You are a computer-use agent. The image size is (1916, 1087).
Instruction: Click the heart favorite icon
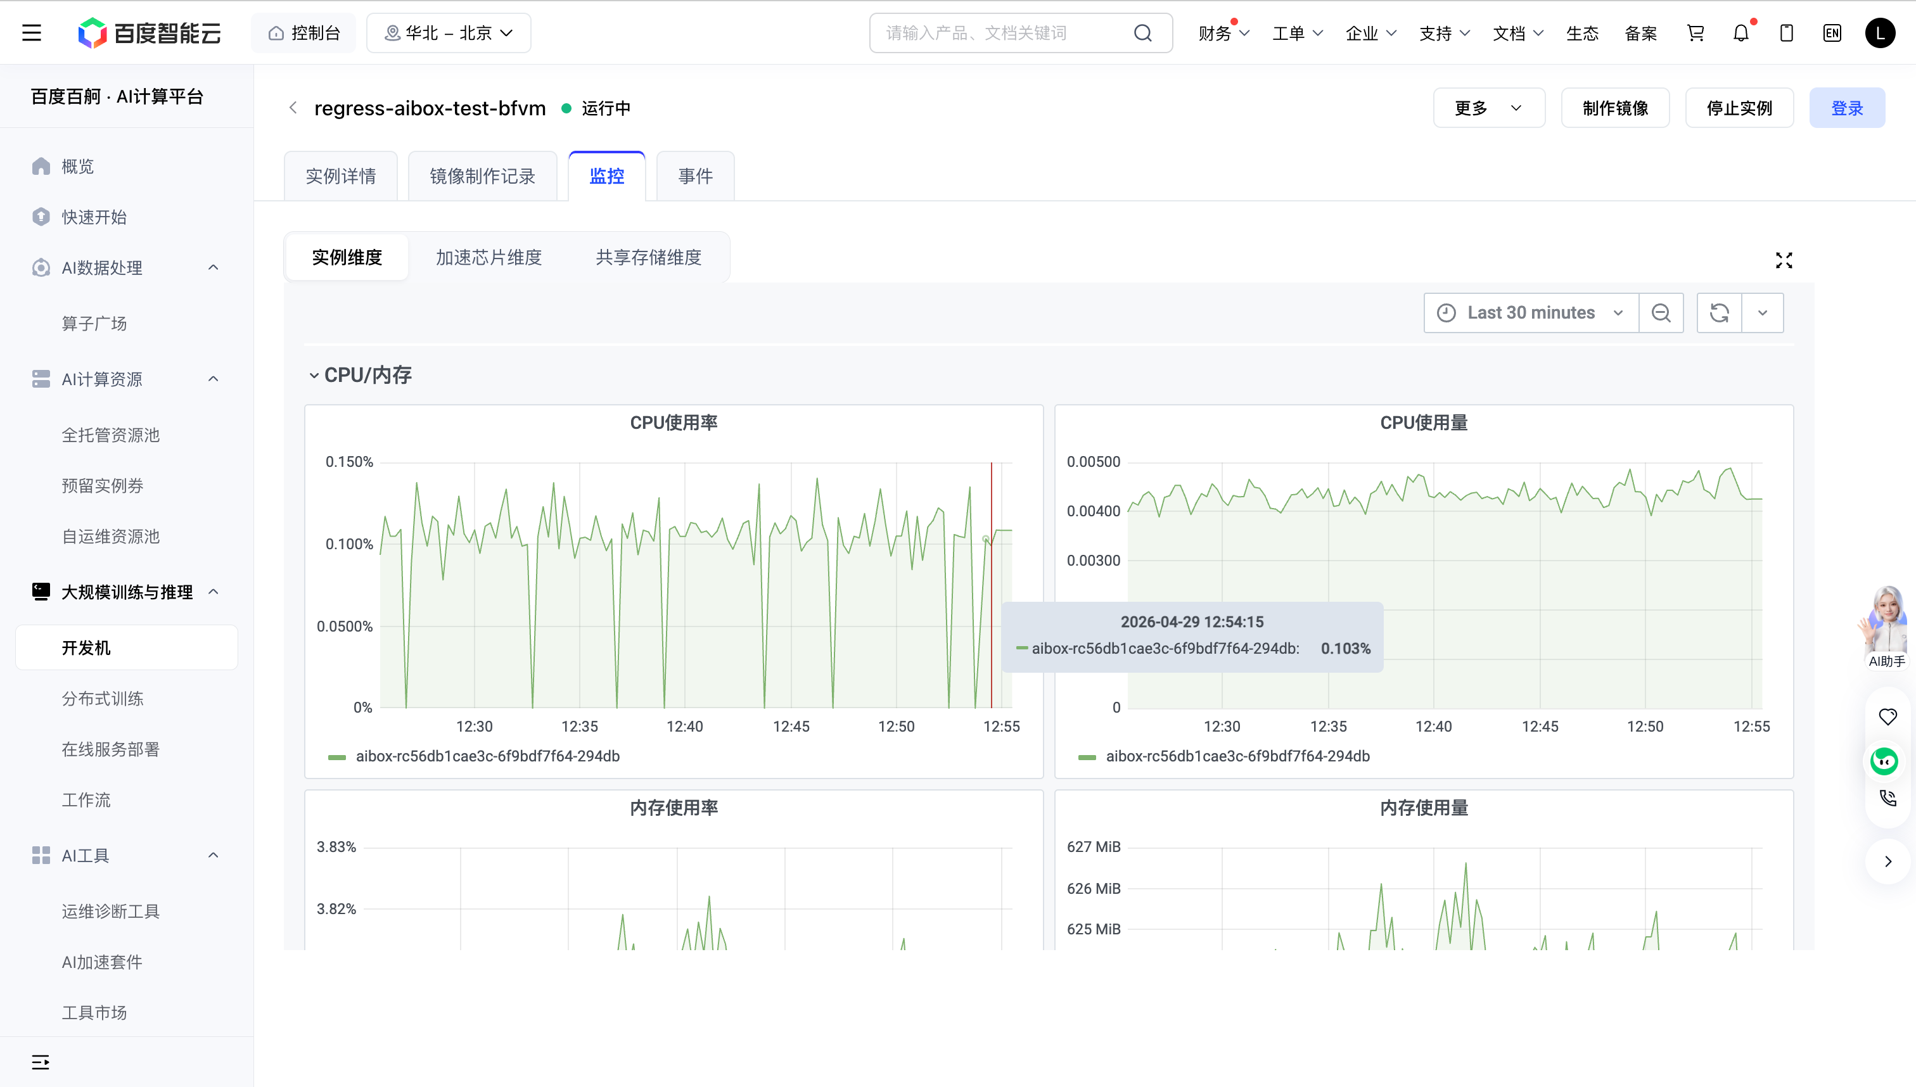(x=1887, y=716)
